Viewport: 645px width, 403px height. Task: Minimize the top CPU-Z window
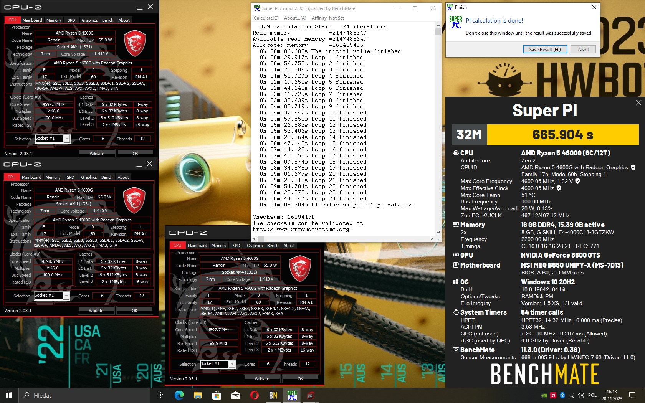pyautogui.click(x=140, y=7)
